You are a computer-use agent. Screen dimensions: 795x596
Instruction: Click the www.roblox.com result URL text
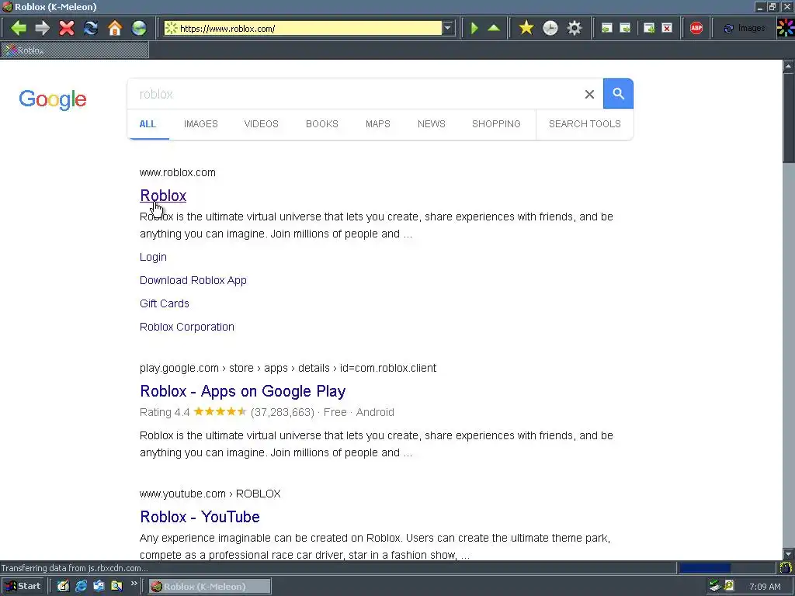point(178,172)
